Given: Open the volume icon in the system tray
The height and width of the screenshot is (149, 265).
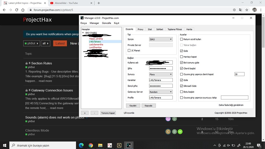Looking at the screenshot, I should click(228, 145).
